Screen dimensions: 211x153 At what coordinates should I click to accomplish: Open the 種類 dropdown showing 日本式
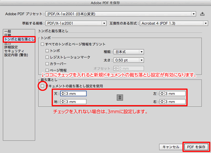click(129, 52)
